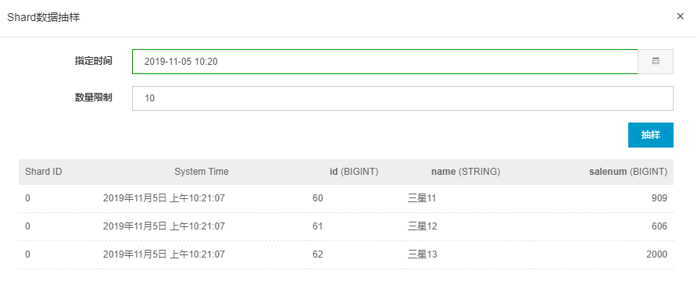Screen dimensions: 697x281
Task: Select the salenum (BIGINT) column header
Action: coord(628,172)
